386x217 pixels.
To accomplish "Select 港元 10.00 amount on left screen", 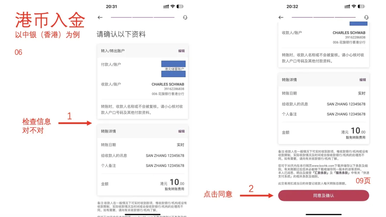I will (172, 183).
